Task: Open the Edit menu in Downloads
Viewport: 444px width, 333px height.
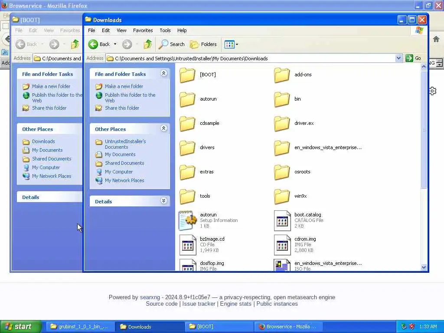Action: [x=106, y=30]
